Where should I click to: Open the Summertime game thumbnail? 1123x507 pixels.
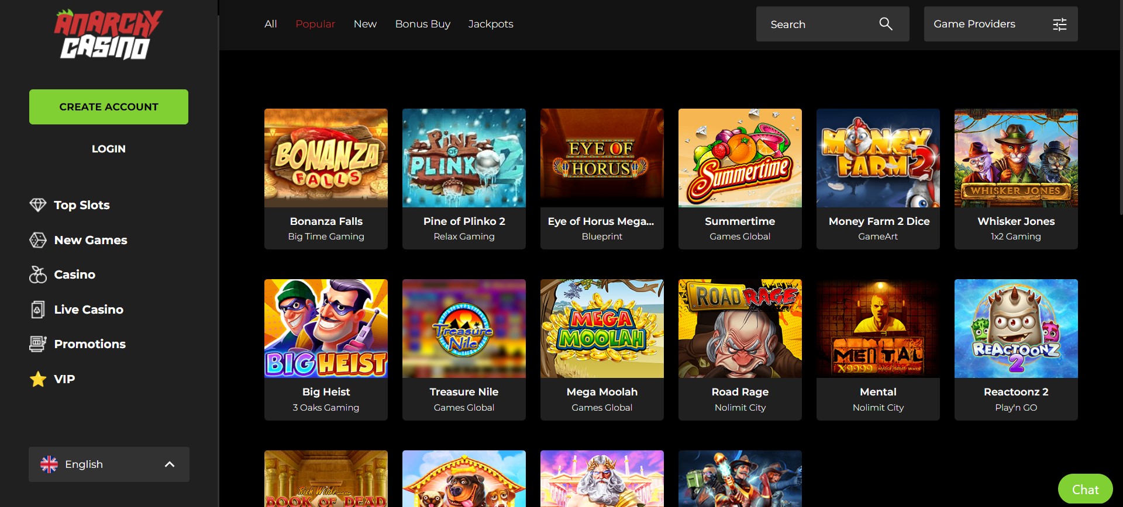[740, 158]
